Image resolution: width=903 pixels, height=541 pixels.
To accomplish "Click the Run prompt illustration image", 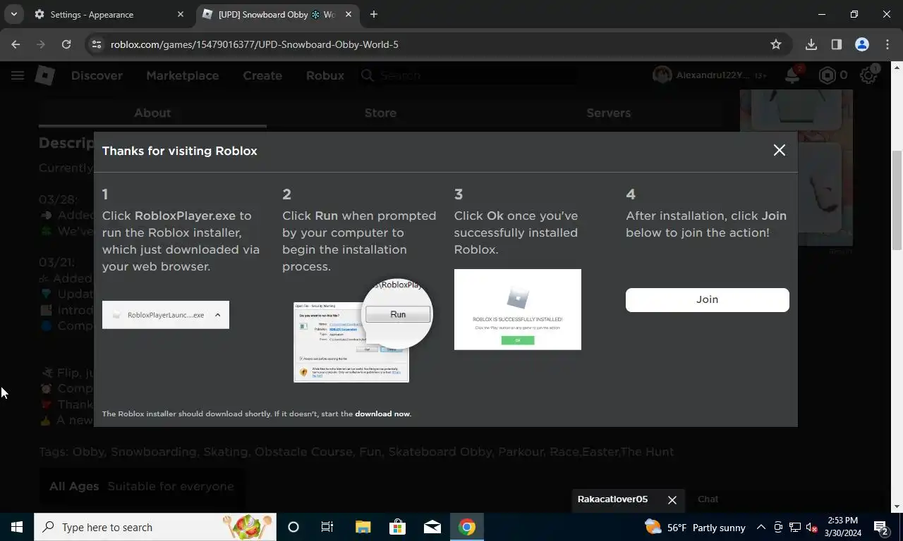I will click(x=363, y=330).
